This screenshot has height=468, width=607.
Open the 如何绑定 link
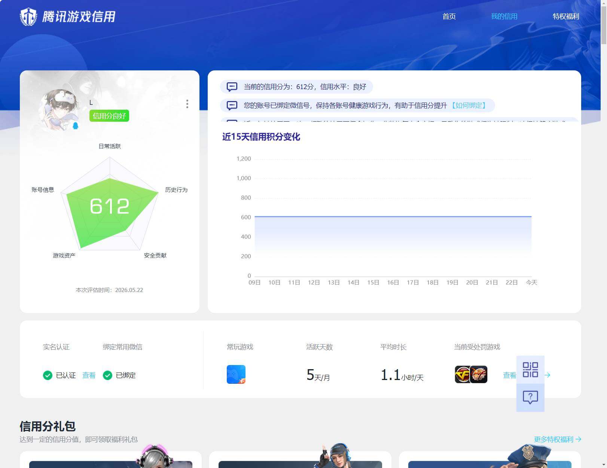point(469,106)
